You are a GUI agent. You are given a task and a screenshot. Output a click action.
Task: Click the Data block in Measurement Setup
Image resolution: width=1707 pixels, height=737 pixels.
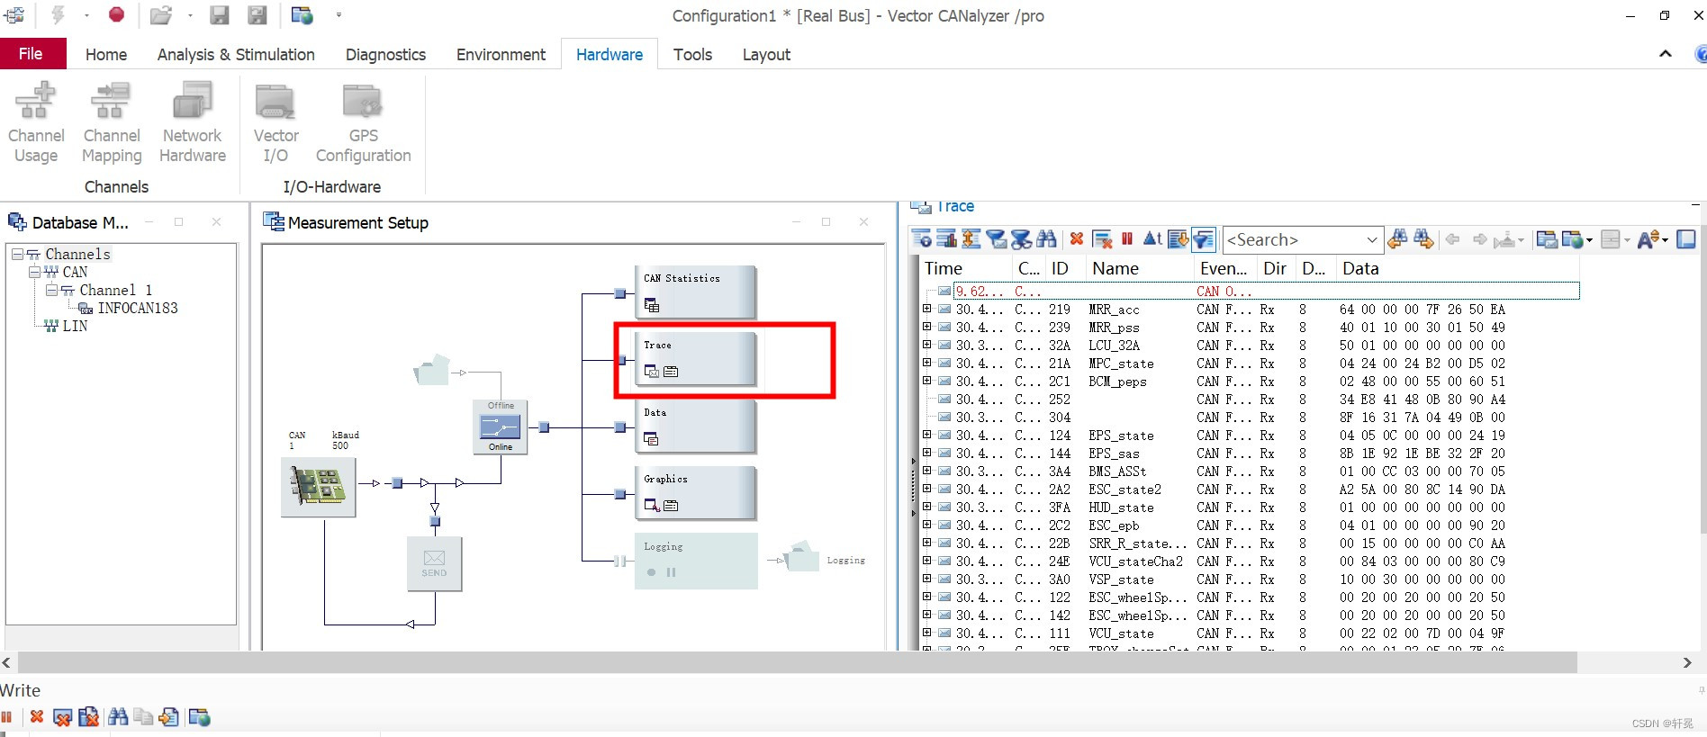[695, 427]
